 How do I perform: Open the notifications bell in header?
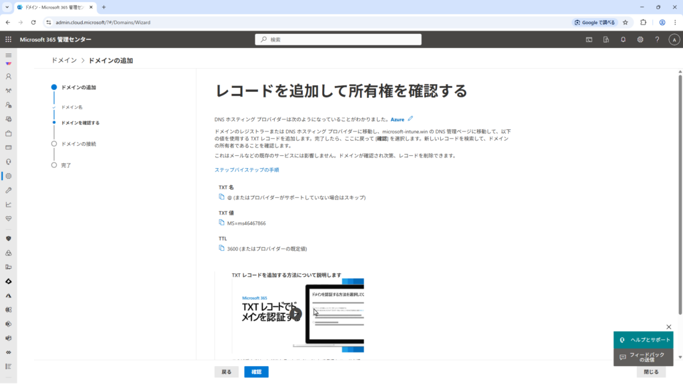coord(623,39)
